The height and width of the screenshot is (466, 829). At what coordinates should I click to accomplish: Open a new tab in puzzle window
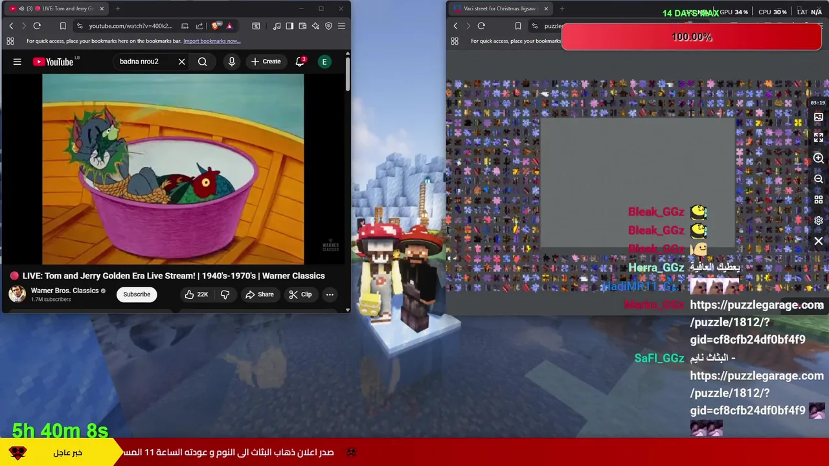[x=562, y=8]
